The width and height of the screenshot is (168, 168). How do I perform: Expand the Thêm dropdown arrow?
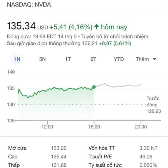[155, 59]
